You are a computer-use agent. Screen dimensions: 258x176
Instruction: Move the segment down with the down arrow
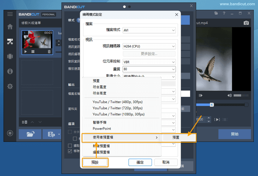[x=40, y=122]
